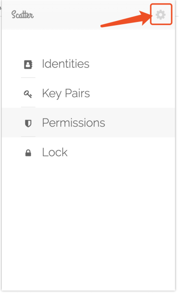Image resolution: width=179 pixels, height=294 pixels.
Task: Select the Key Pairs text label
Action: coord(66,94)
